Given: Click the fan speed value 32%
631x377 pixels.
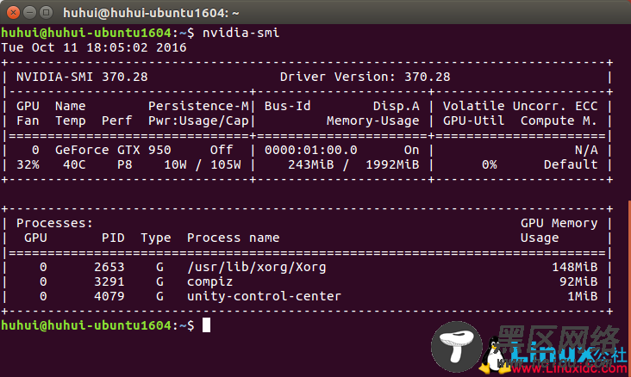Looking at the screenshot, I should click(x=28, y=164).
